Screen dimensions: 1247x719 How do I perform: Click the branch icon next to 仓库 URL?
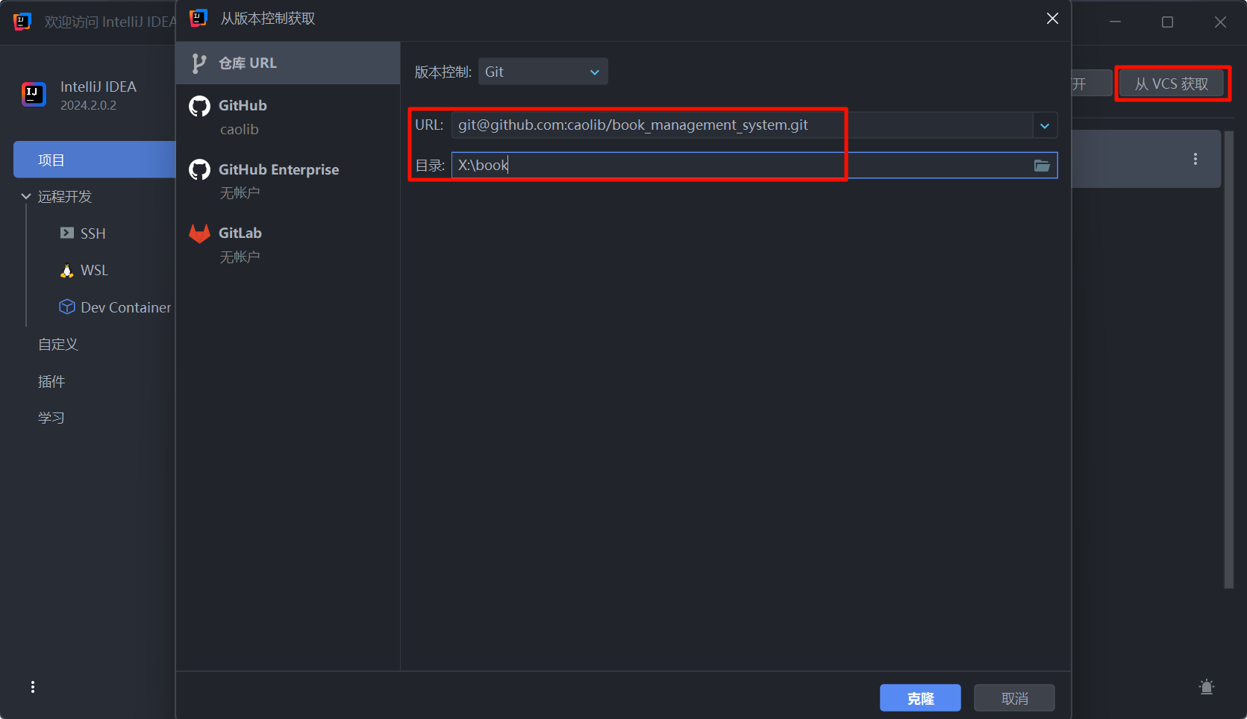pyautogui.click(x=199, y=63)
